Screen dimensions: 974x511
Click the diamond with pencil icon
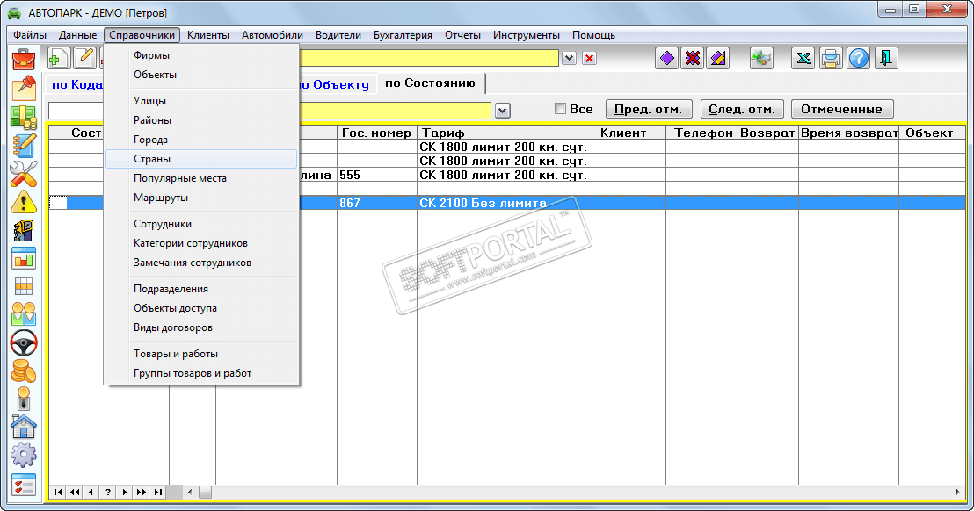[x=717, y=58]
